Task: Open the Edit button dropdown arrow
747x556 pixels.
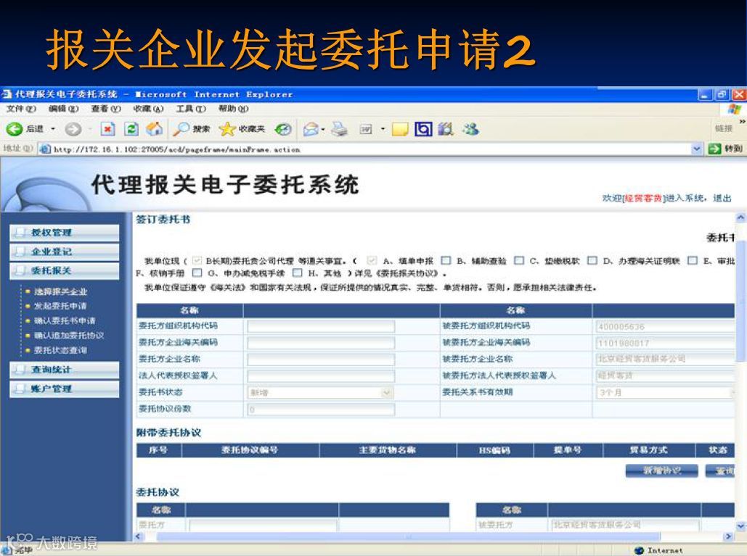Action: click(x=383, y=129)
